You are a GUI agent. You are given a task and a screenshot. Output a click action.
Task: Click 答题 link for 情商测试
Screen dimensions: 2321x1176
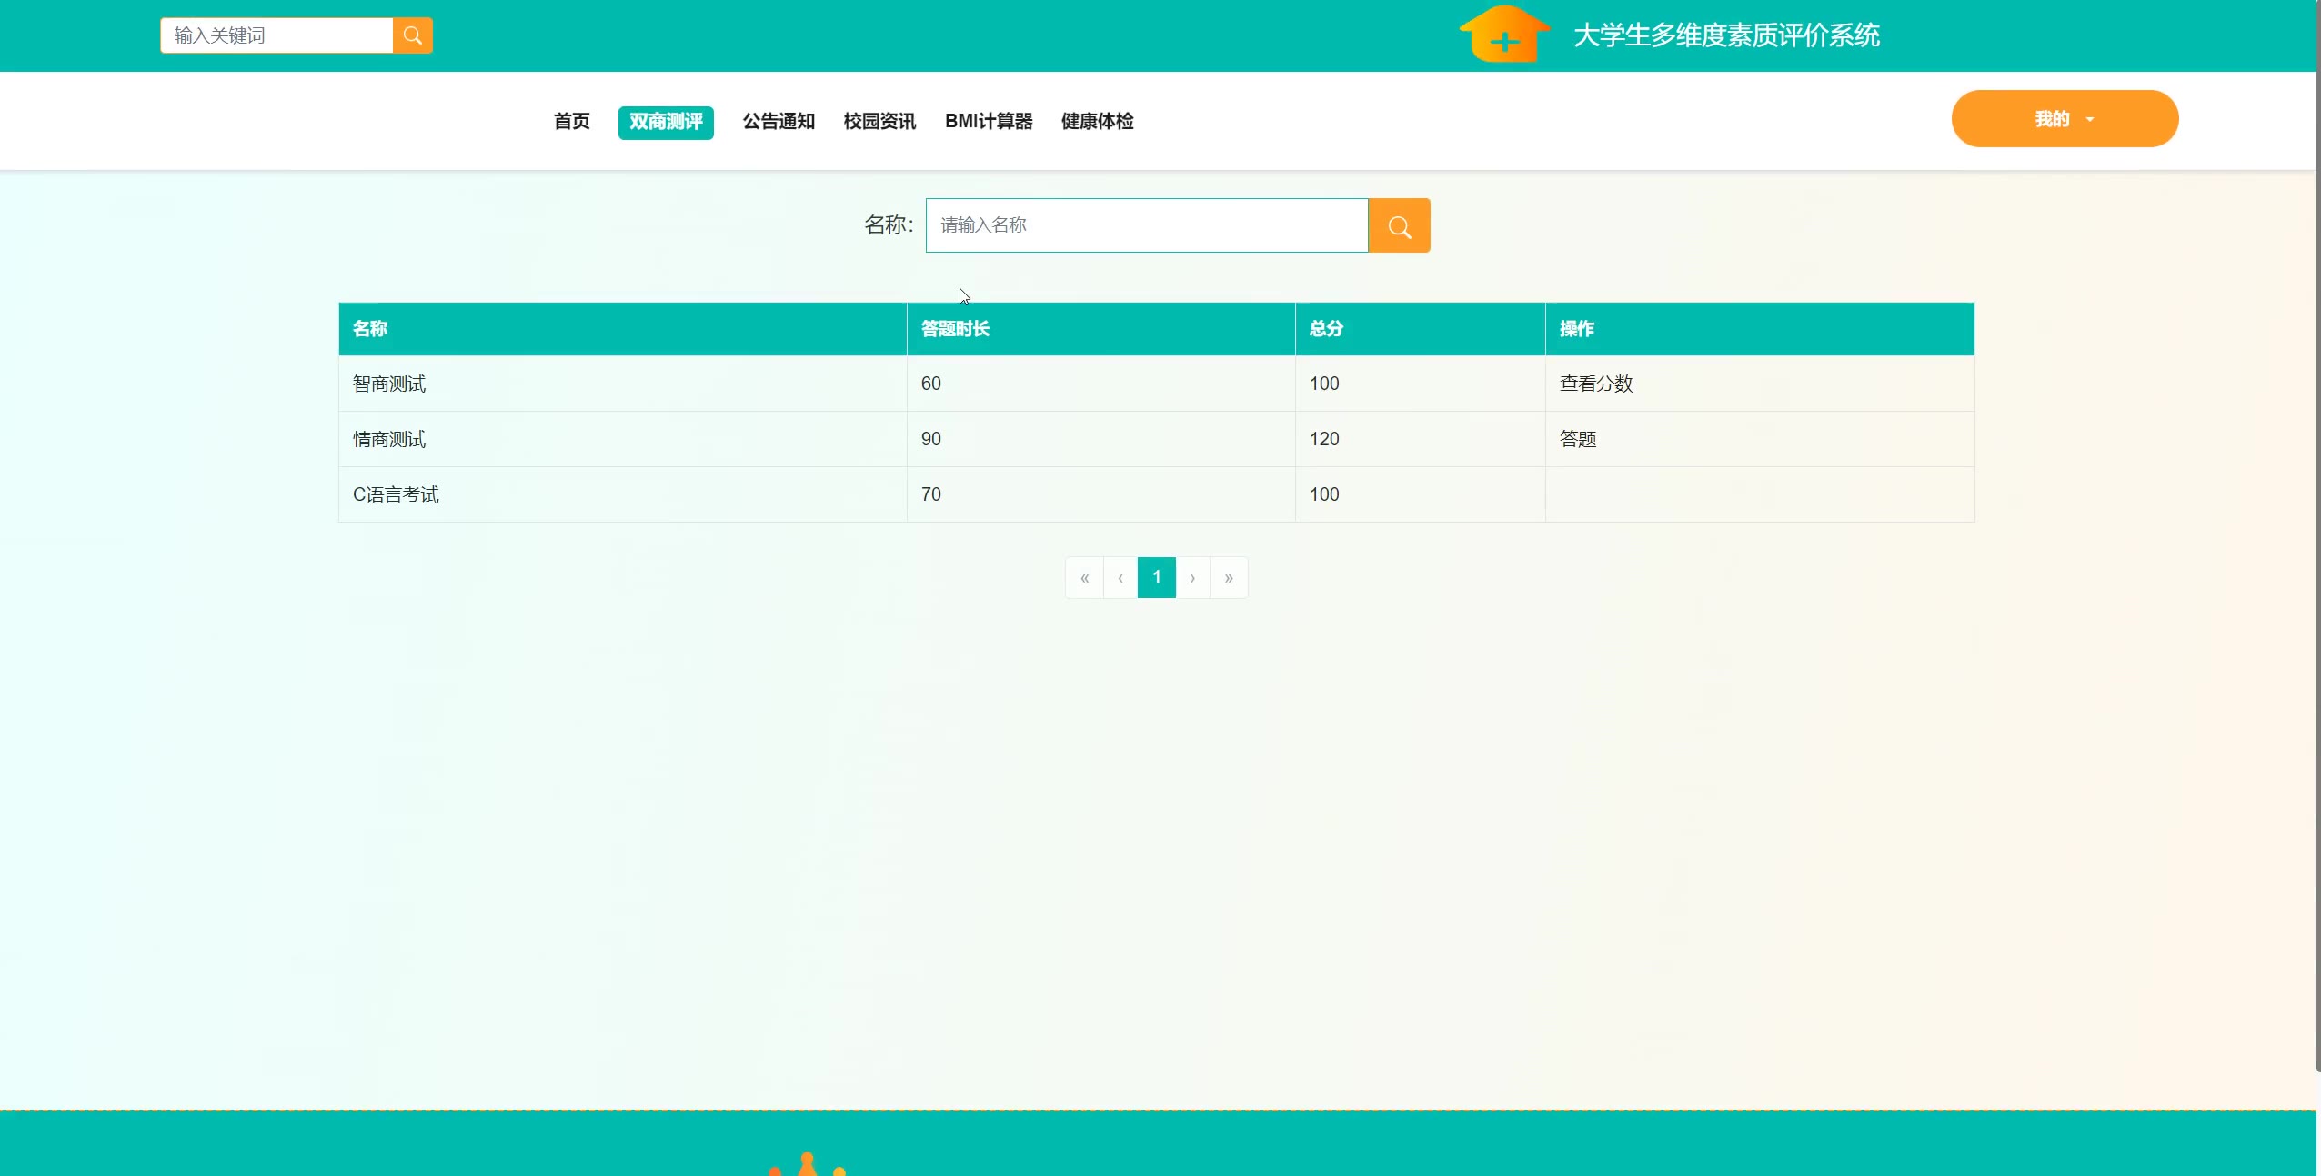point(1578,439)
